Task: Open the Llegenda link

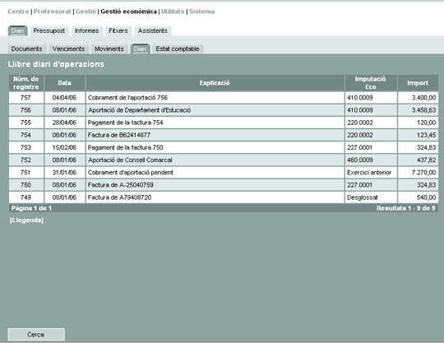Action: (26, 220)
